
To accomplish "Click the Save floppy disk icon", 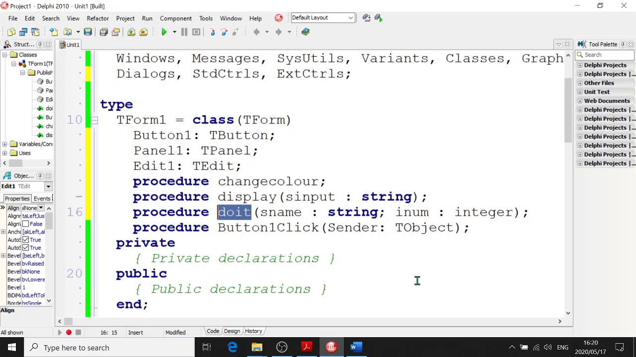I will 88,32.
